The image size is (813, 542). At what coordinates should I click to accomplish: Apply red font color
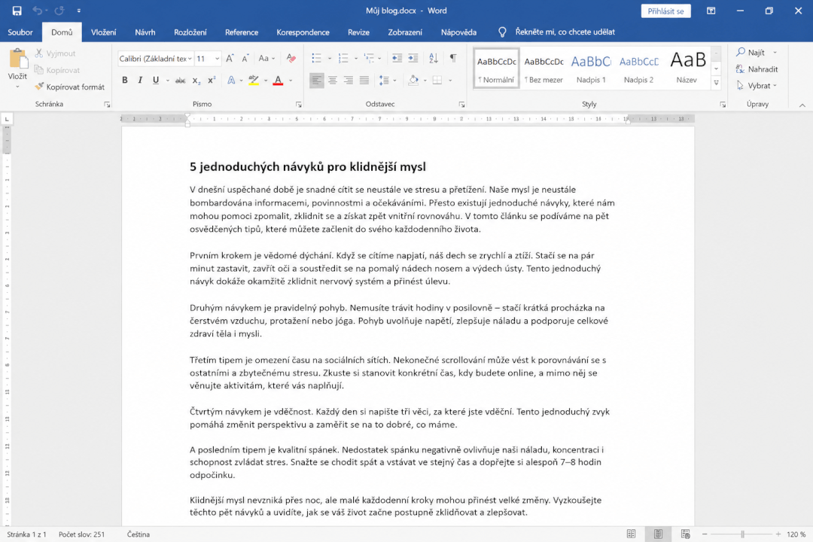[278, 81]
